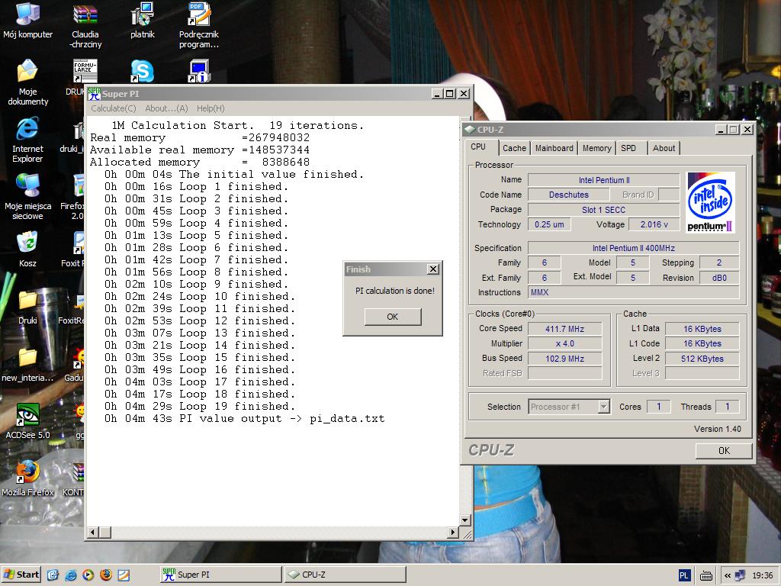The image size is (781, 586).
Task: Click the Specification Intel Pentium II 400MHz field
Action: pyautogui.click(x=634, y=248)
